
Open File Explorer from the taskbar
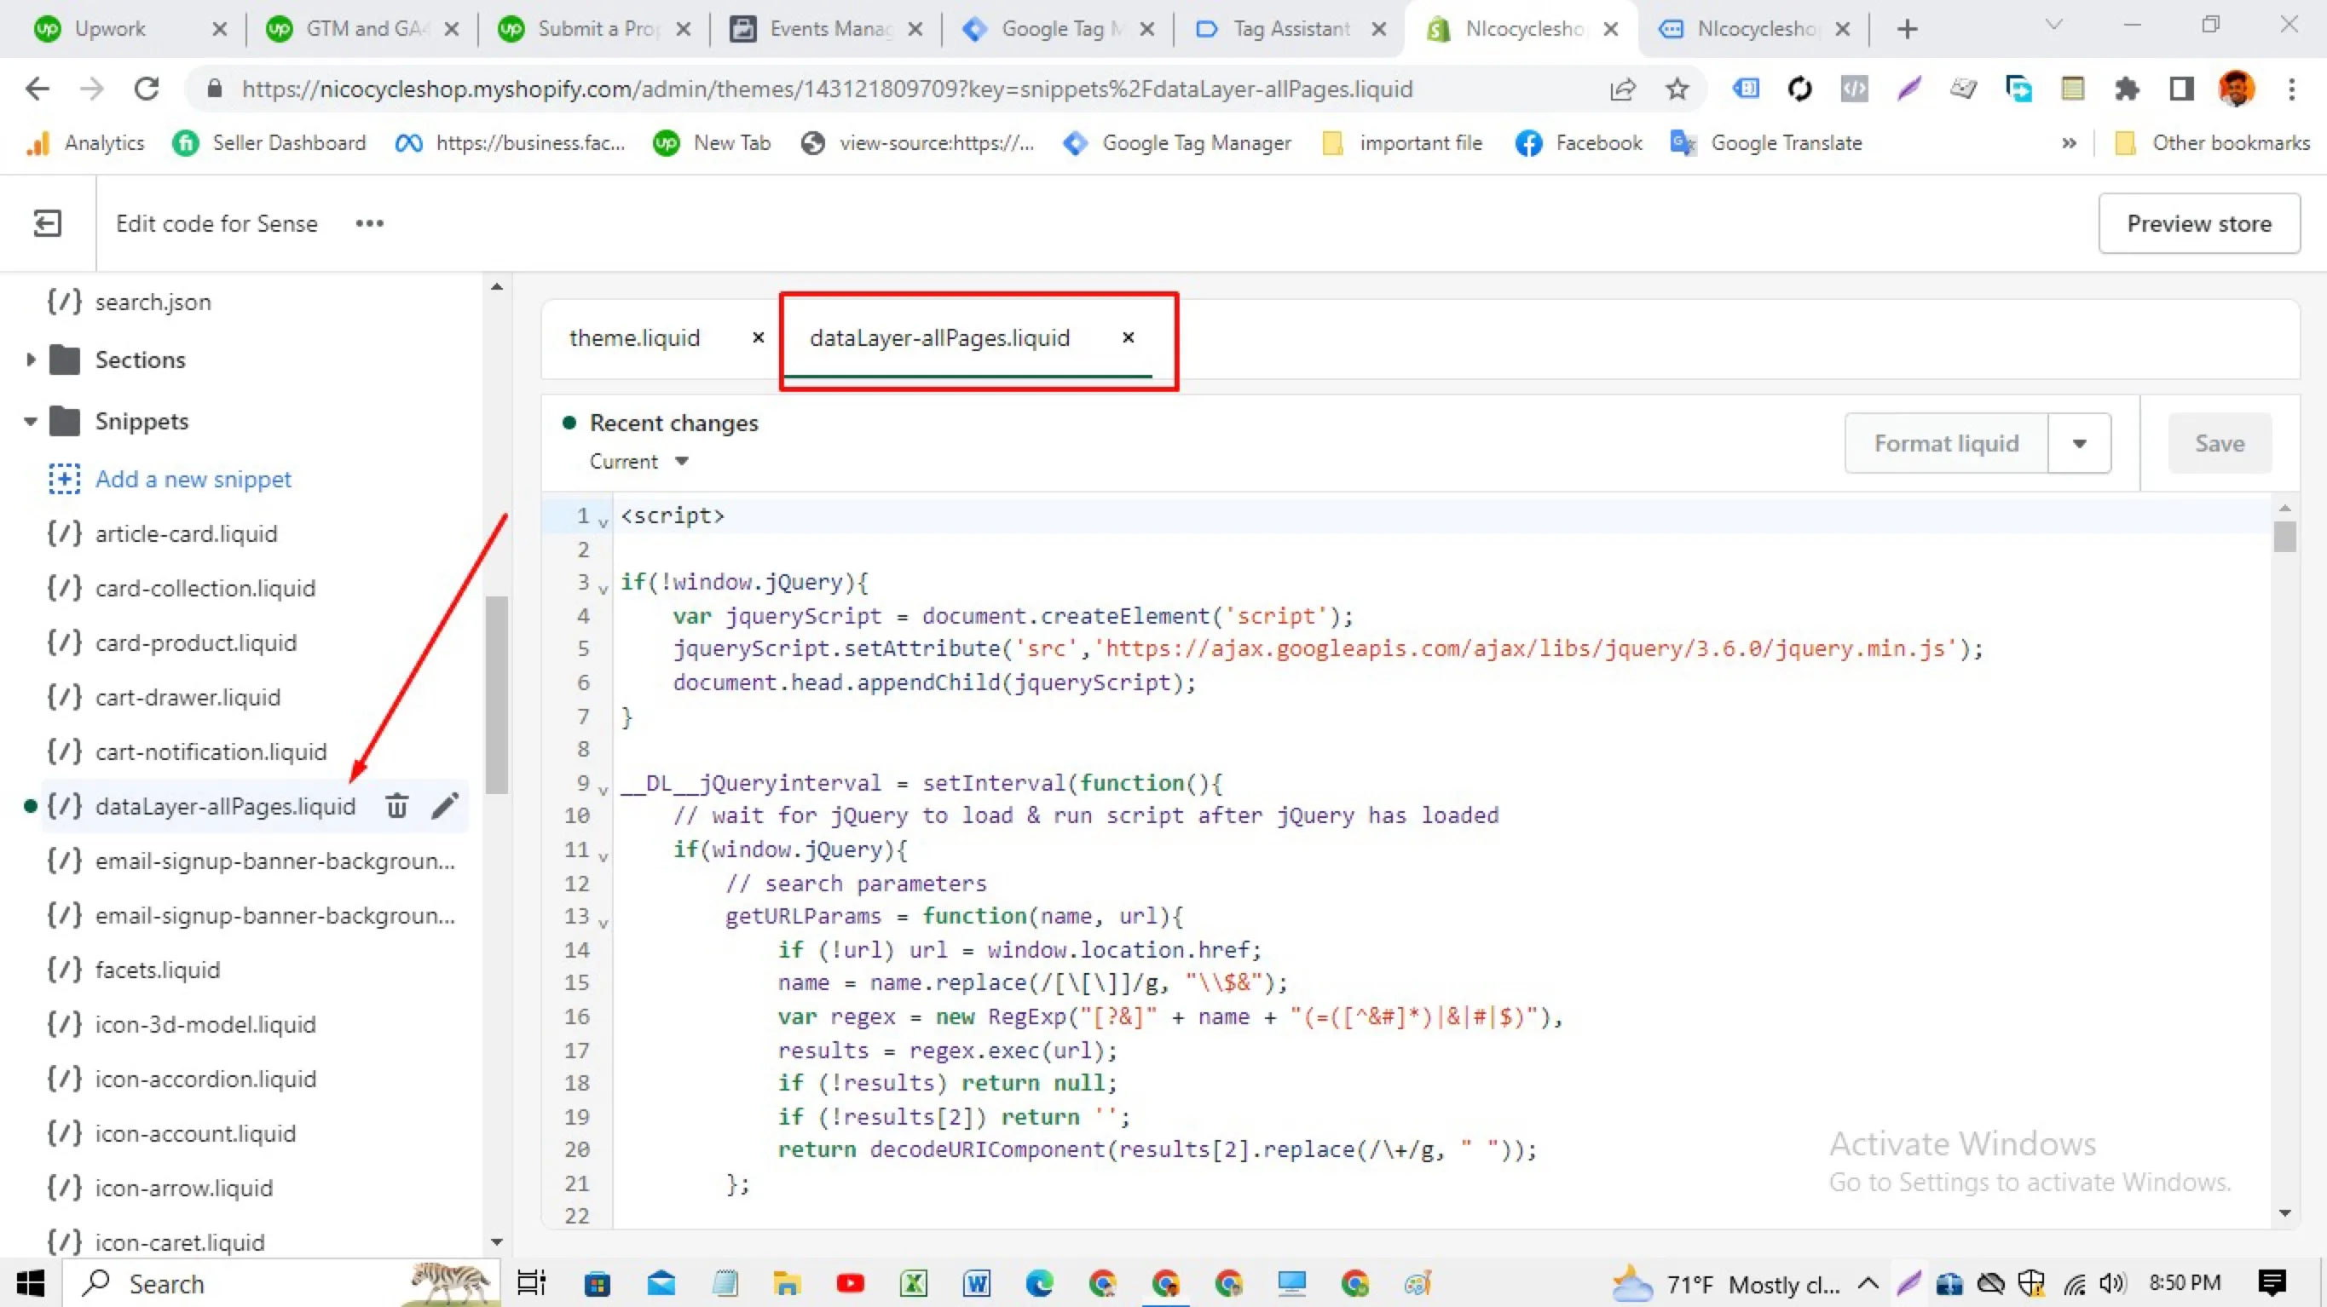pos(787,1282)
